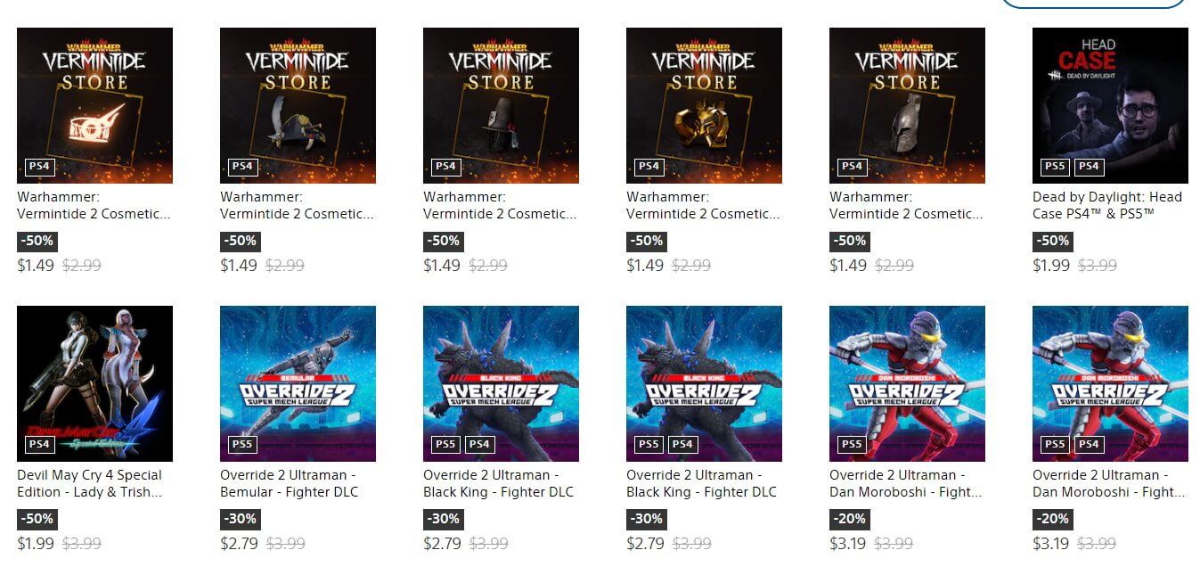Viewport: 1200px width, 575px height.
Task: Open the Dead by Daylight: Head Case title link
Action: tap(1107, 205)
